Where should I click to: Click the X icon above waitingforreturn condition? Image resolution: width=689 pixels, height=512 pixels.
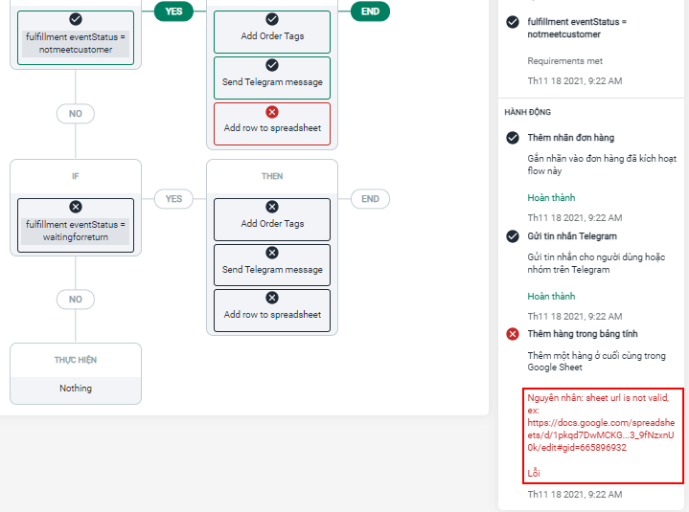click(x=76, y=207)
